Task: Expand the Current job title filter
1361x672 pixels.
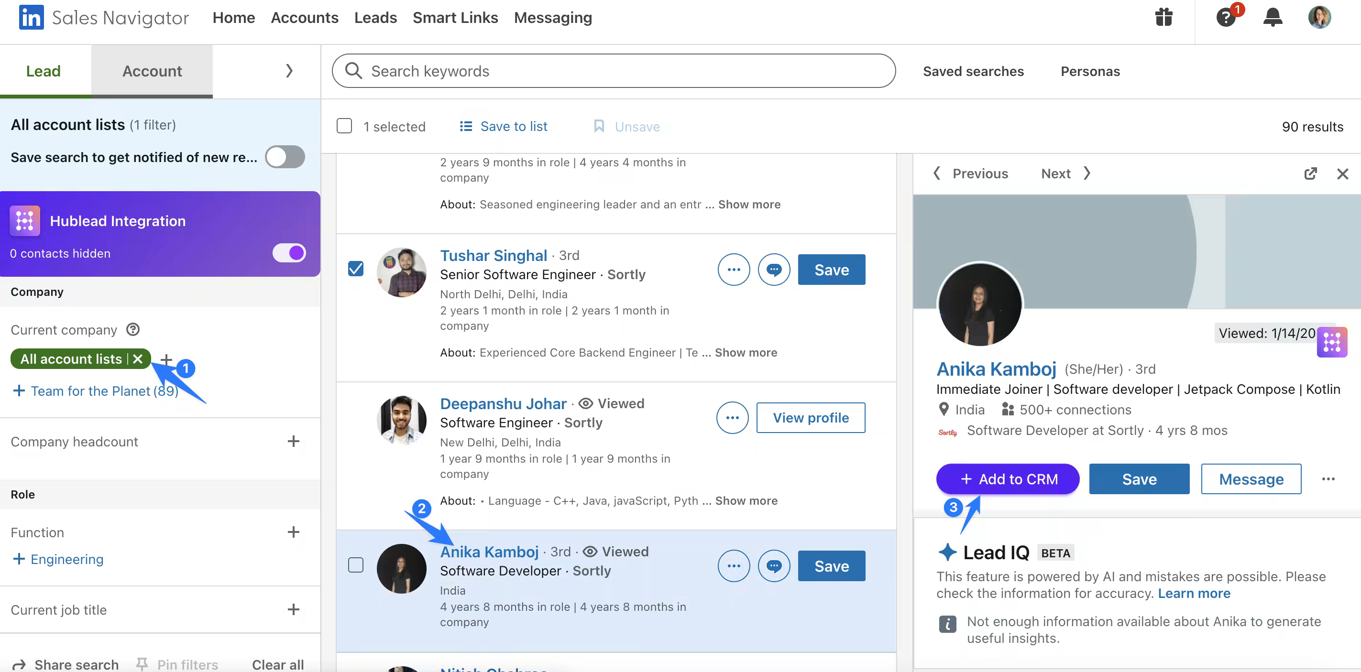Action: tap(293, 609)
